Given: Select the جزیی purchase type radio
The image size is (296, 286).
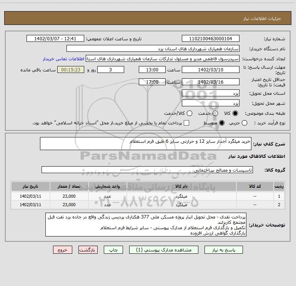Looking at the screenshot, I should pos(244,123).
